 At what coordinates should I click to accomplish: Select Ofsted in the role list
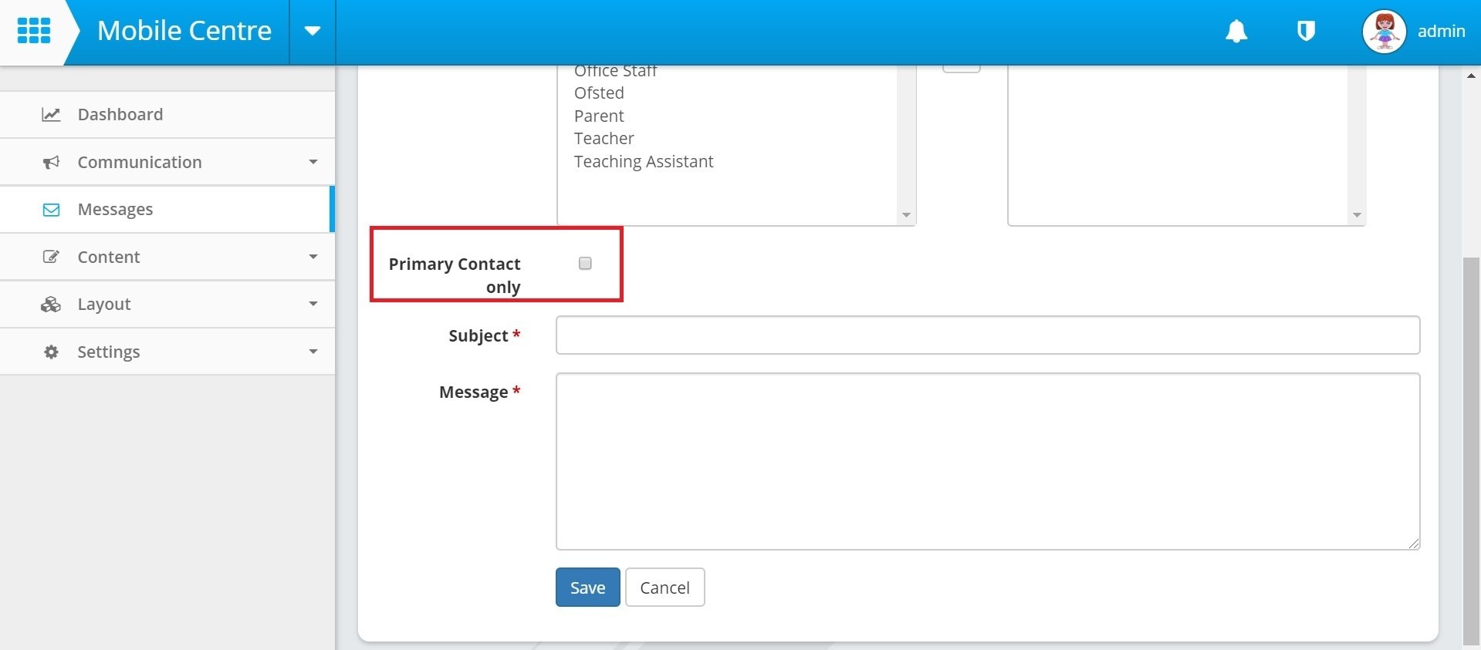click(599, 93)
